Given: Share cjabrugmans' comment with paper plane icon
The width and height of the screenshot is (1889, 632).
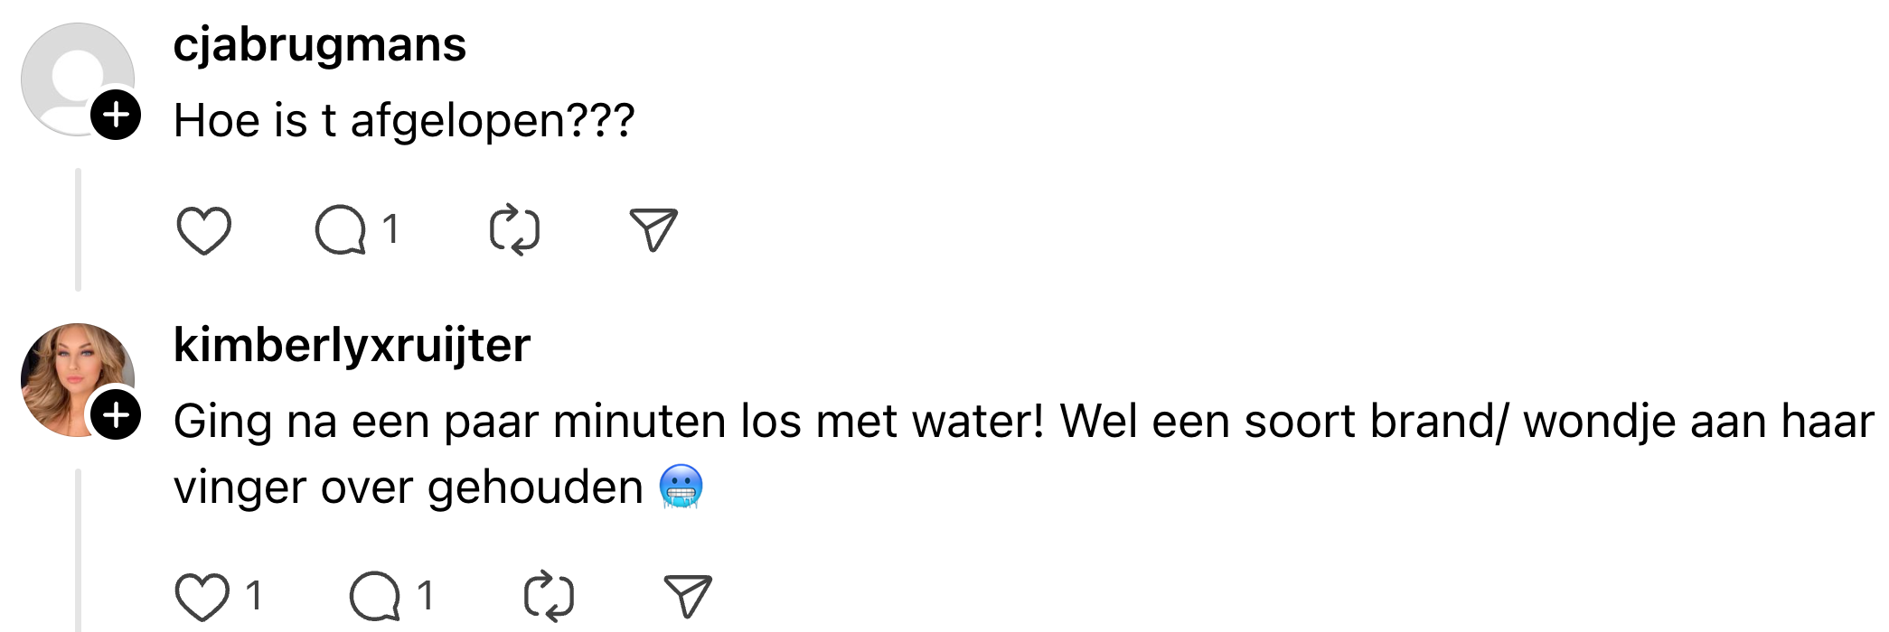Looking at the screenshot, I should coord(653,231).
